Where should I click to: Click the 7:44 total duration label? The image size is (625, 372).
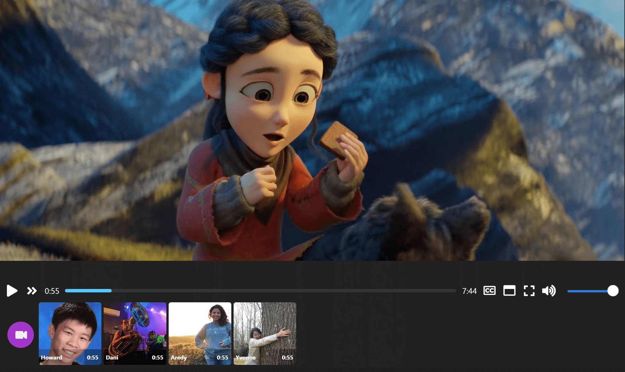pyautogui.click(x=469, y=291)
